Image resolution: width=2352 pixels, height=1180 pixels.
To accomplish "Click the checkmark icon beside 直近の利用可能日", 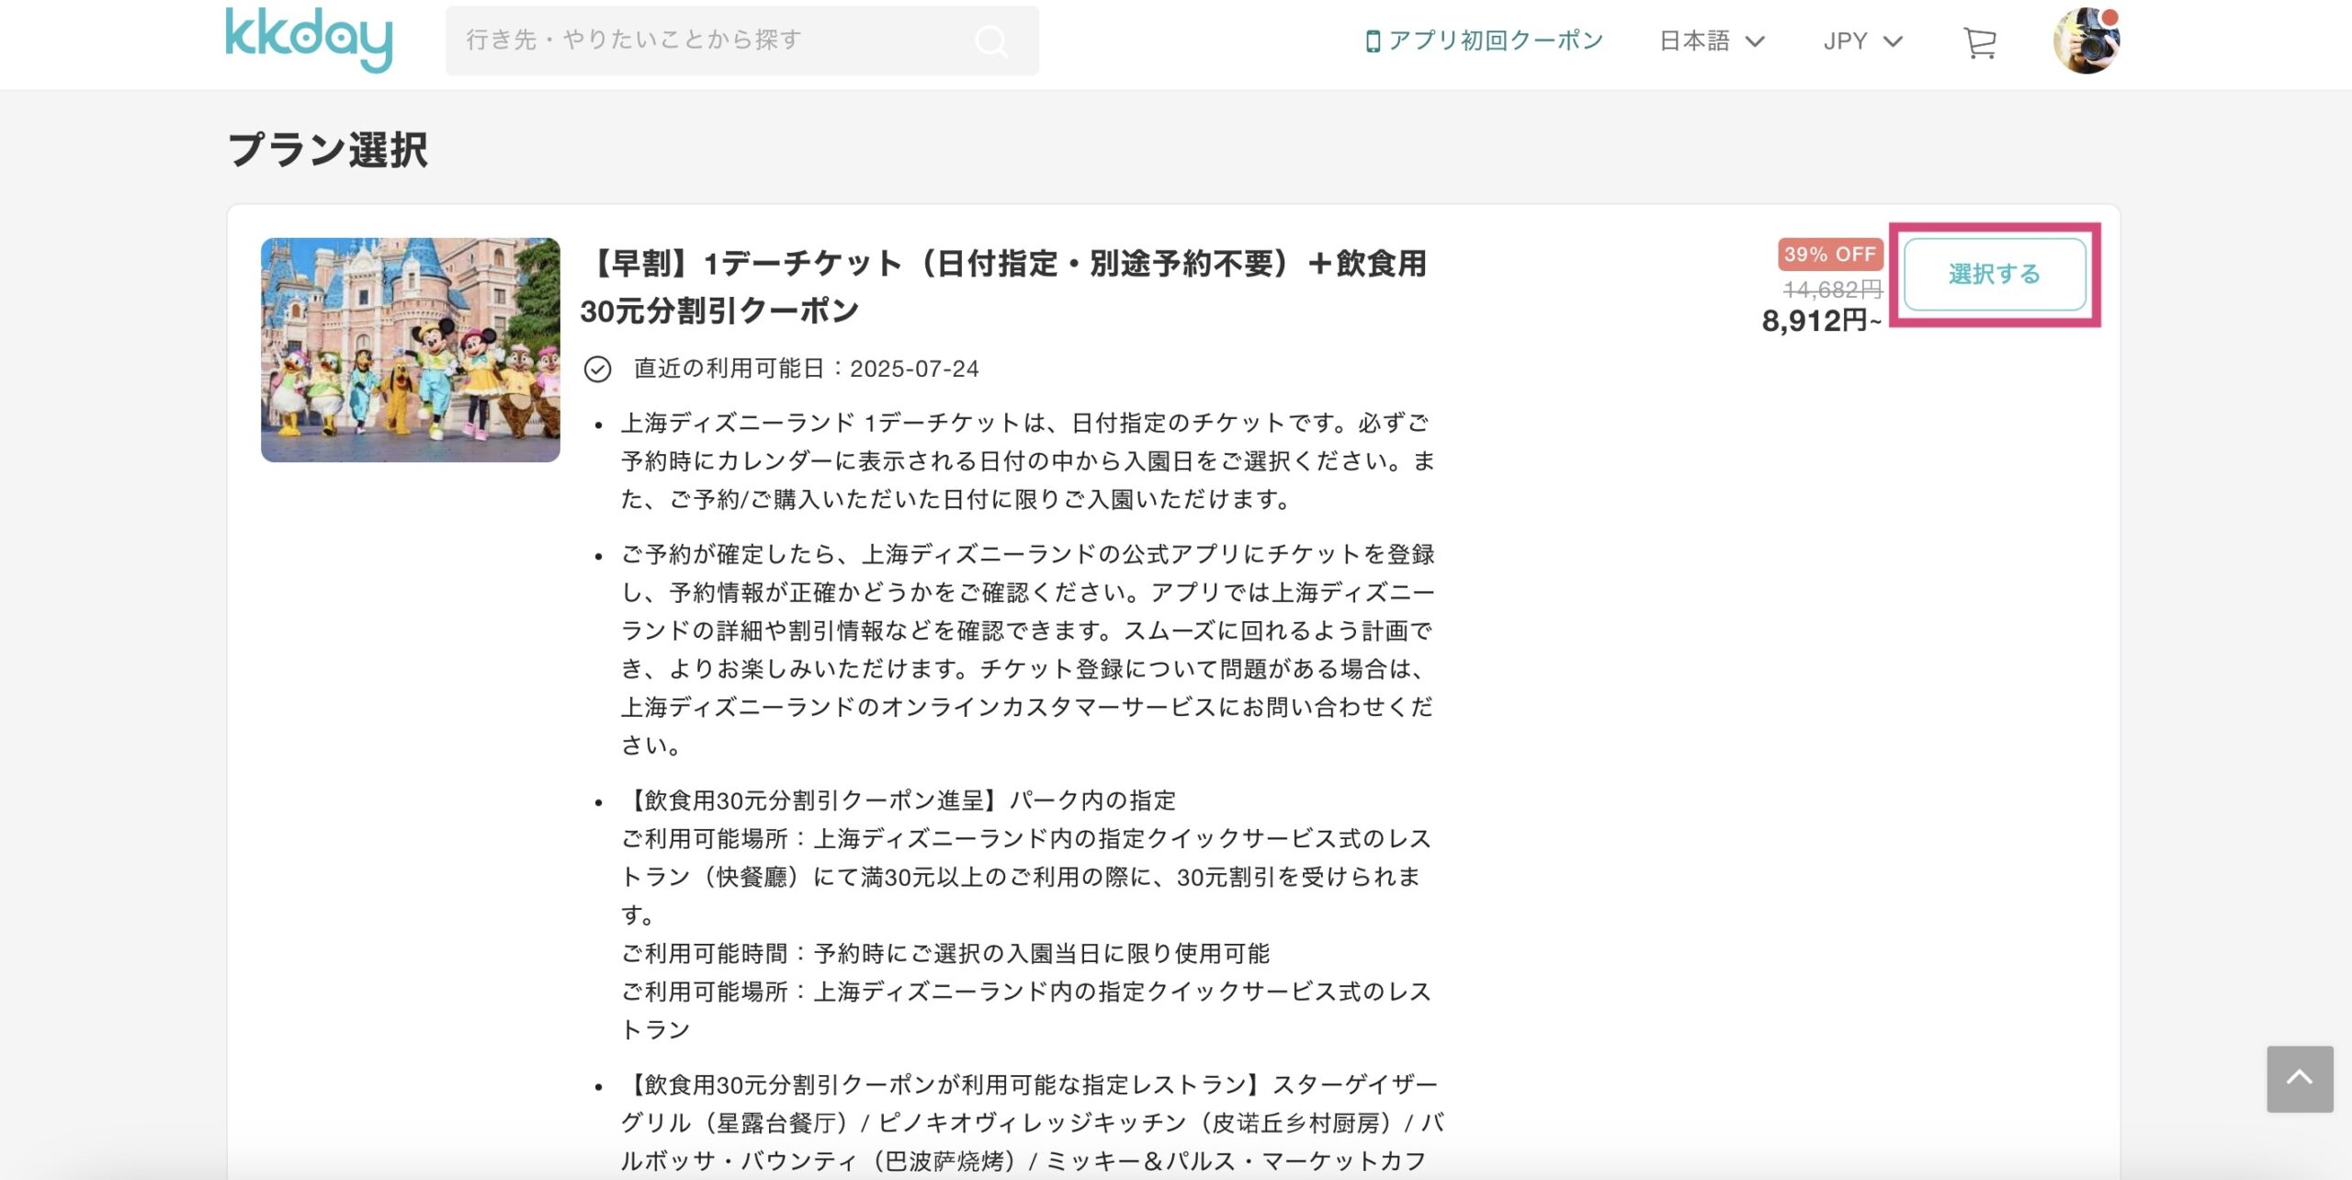I will click(597, 369).
